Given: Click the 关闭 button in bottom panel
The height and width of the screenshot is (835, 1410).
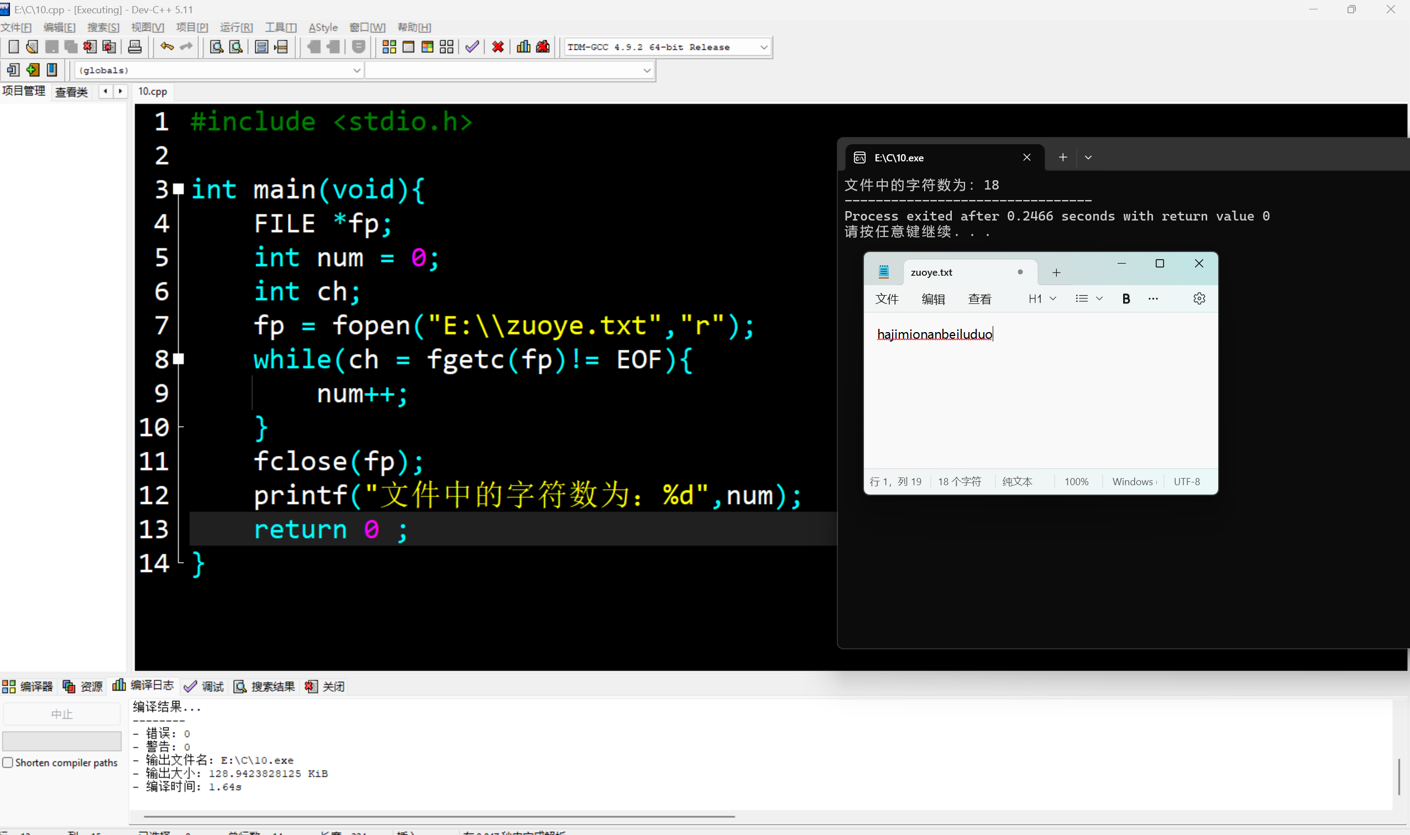Looking at the screenshot, I should click(325, 686).
